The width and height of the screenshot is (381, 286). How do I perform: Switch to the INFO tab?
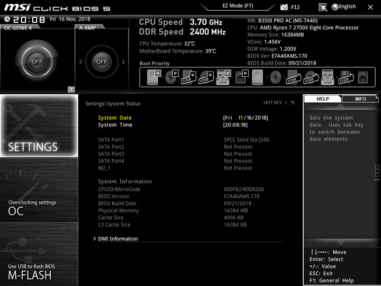(360, 99)
